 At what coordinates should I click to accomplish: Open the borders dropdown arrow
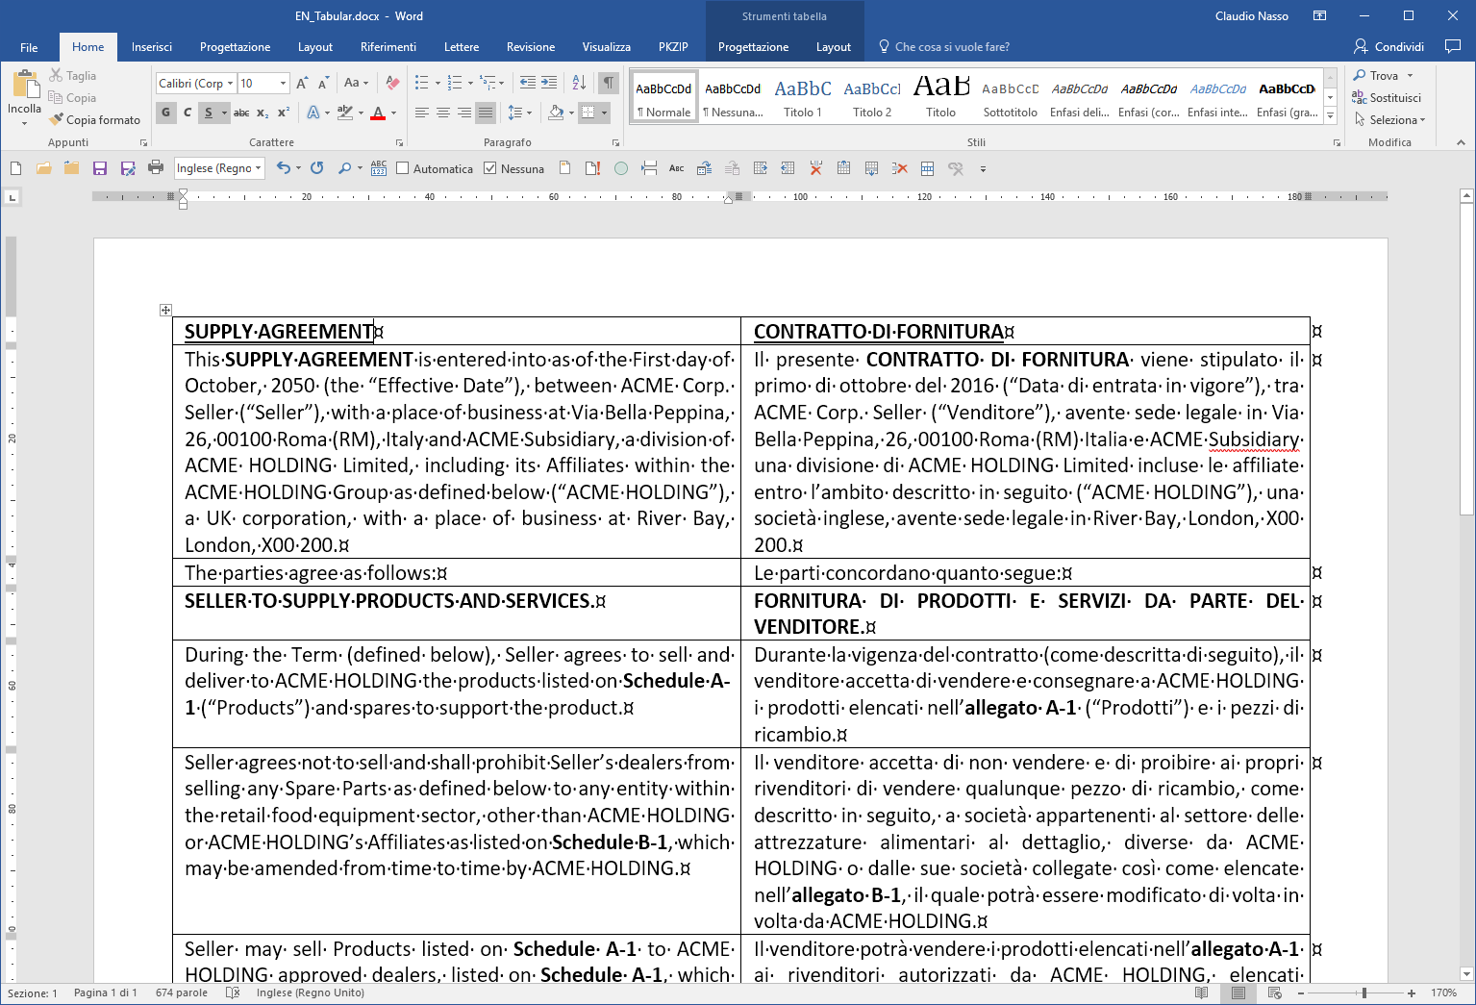pyautogui.click(x=605, y=113)
